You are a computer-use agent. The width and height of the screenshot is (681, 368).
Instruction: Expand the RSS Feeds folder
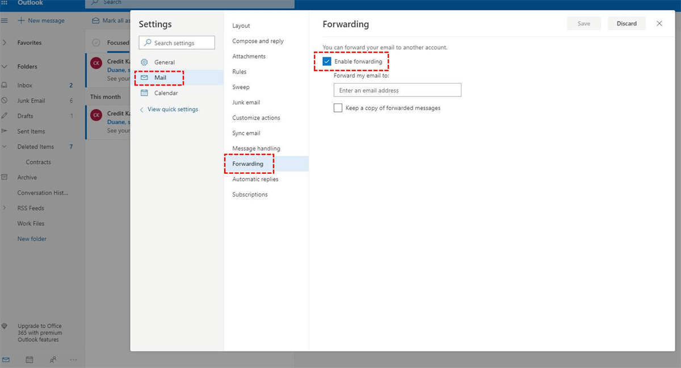[x=5, y=208]
